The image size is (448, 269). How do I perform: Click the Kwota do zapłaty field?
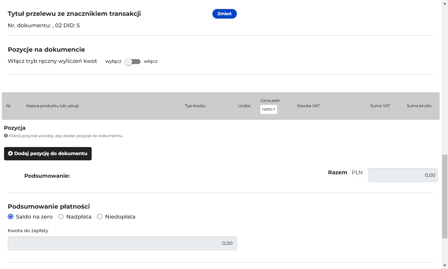pos(122,243)
